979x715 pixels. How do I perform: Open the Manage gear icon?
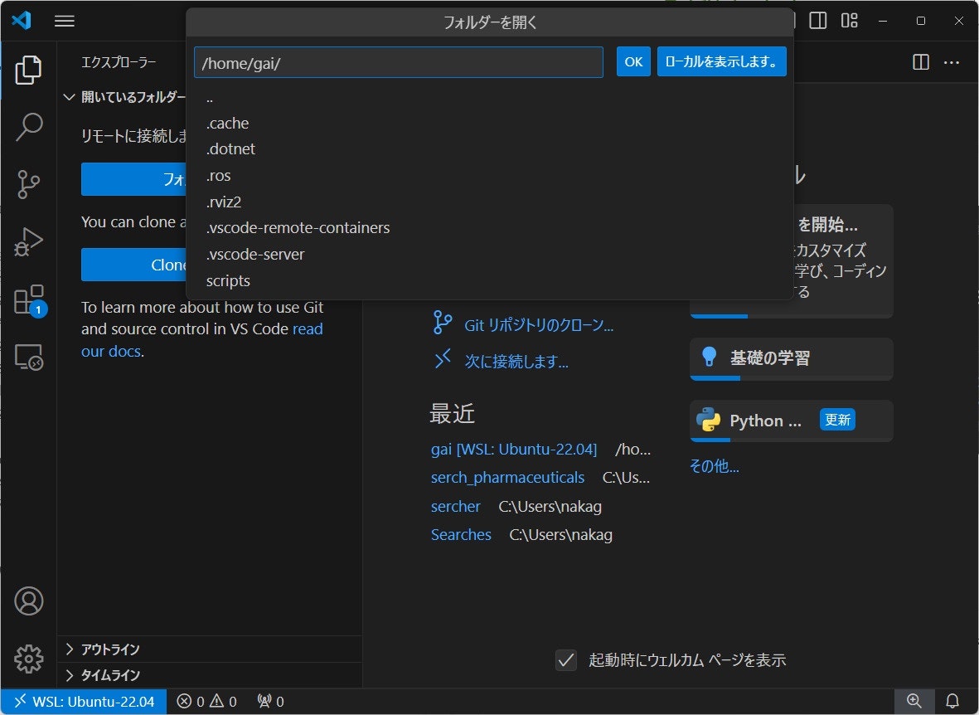pyautogui.click(x=29, y=659)
